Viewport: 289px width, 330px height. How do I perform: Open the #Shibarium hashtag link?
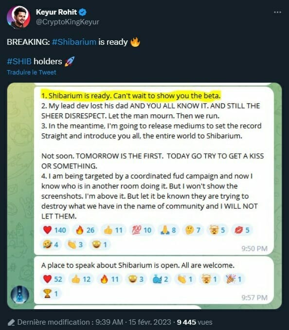[74, 42]
